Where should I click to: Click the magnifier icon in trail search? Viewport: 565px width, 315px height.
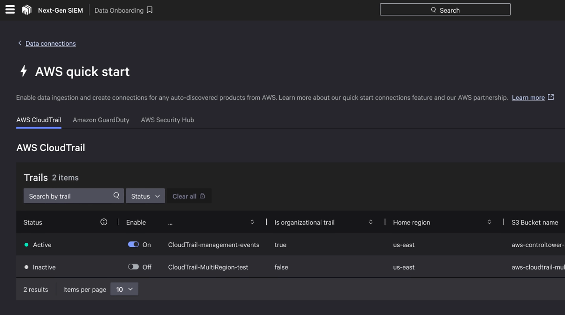(x=116, y=196)
